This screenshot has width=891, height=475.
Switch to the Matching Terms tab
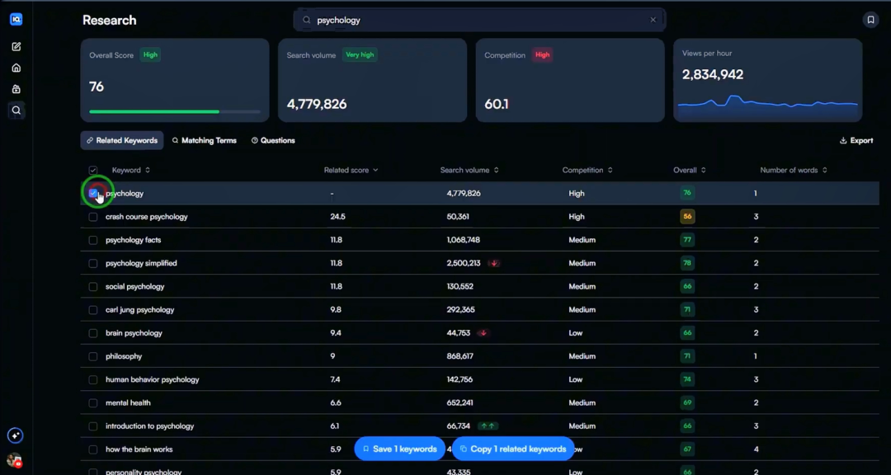tap(204, 140)
